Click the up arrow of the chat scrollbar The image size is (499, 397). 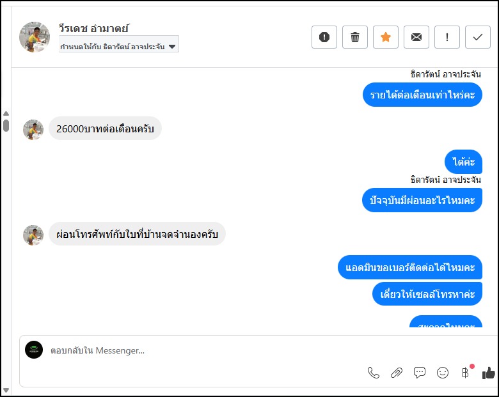click(x=6, y=113)
